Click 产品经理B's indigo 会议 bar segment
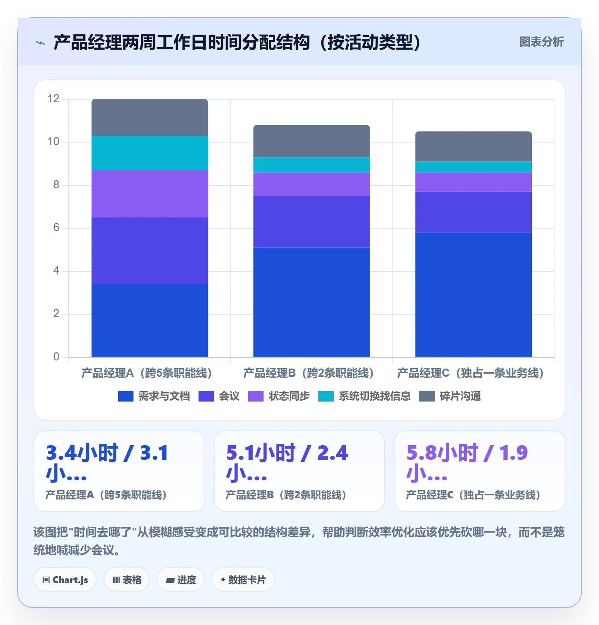This screenshot has height=625, width=599. pyautogui.click(x=311, y=222)
